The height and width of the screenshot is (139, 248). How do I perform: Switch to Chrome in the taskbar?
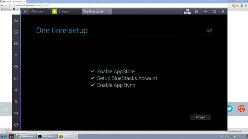[x=26, y=136]
